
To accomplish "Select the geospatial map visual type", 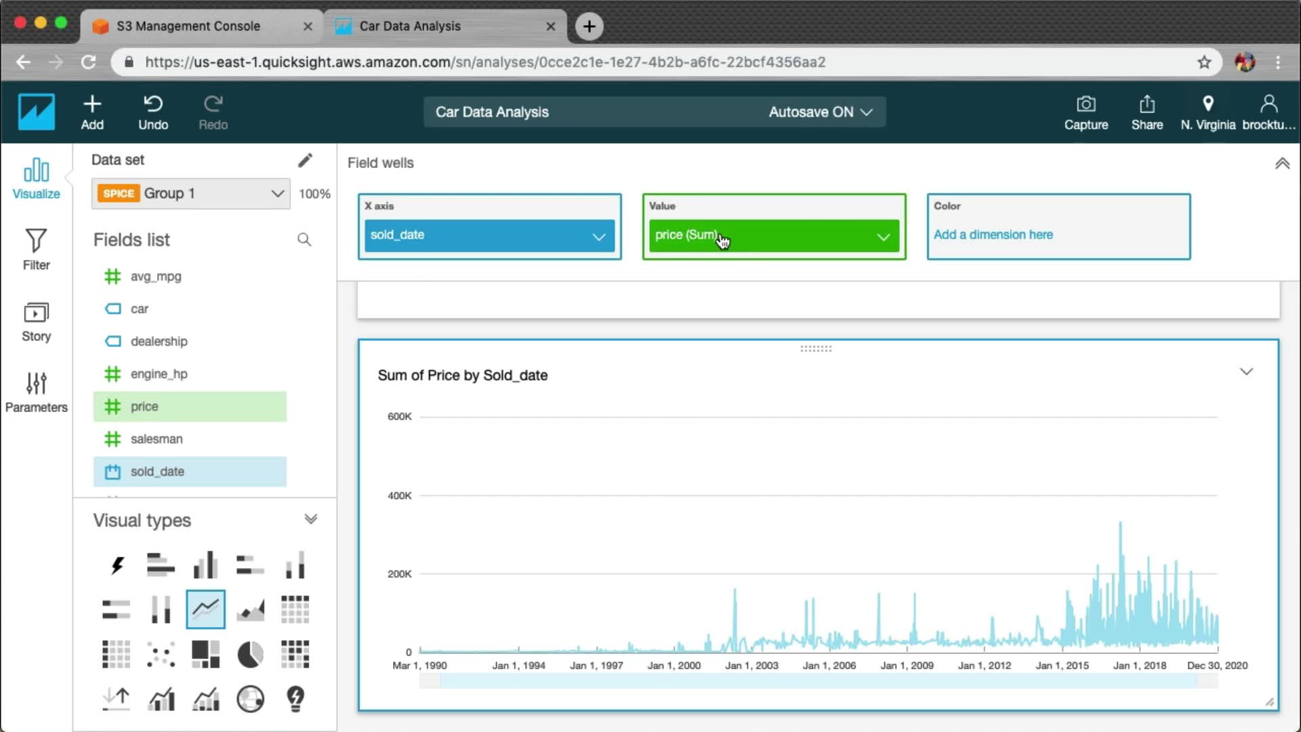I will [250, 699].
